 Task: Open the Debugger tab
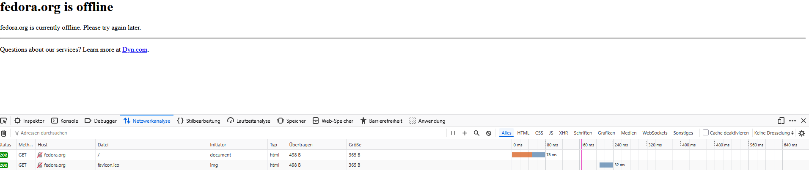point(101,121)
